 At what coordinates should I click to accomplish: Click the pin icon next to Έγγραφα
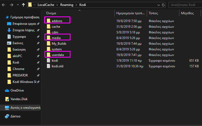pyautogui.click(x=38, y=37)
